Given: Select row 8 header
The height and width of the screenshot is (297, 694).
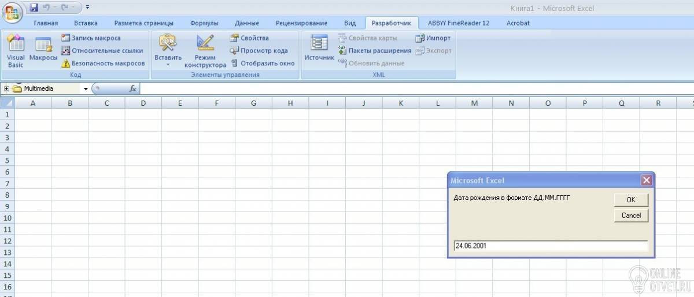Looking at the screenshot, I should pos(7,195).
